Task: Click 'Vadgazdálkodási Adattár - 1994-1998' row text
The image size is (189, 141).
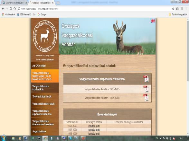Action: tap(102, 98)
